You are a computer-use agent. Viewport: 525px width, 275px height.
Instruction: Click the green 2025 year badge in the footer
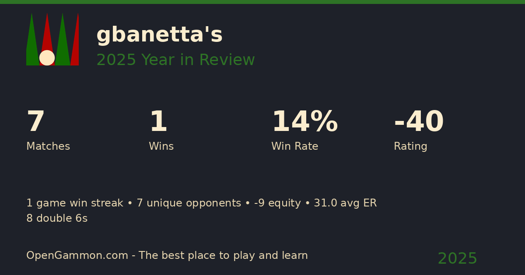pos(457,259)
